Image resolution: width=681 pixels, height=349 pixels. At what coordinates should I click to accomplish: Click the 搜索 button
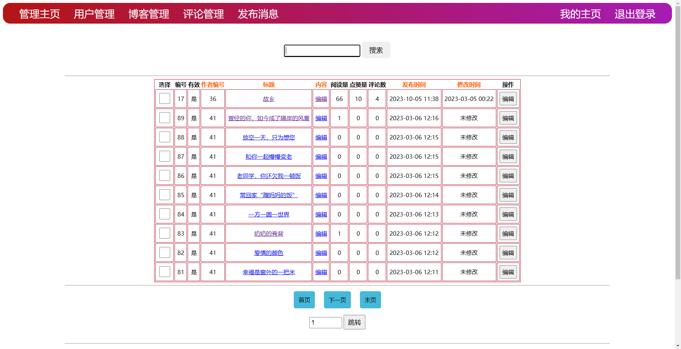pos(376,50)
